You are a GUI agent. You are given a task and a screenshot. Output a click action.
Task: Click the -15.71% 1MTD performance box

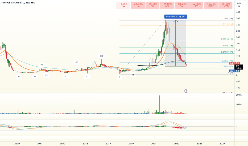point(211,5)
